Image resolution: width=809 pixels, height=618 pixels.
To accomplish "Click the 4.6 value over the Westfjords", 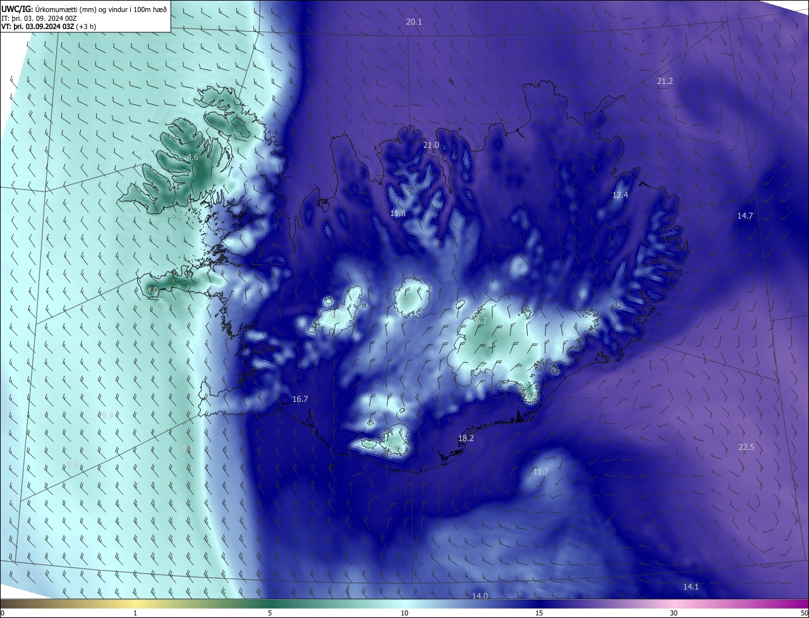I will pyautogui.click(x=193, y=157).
